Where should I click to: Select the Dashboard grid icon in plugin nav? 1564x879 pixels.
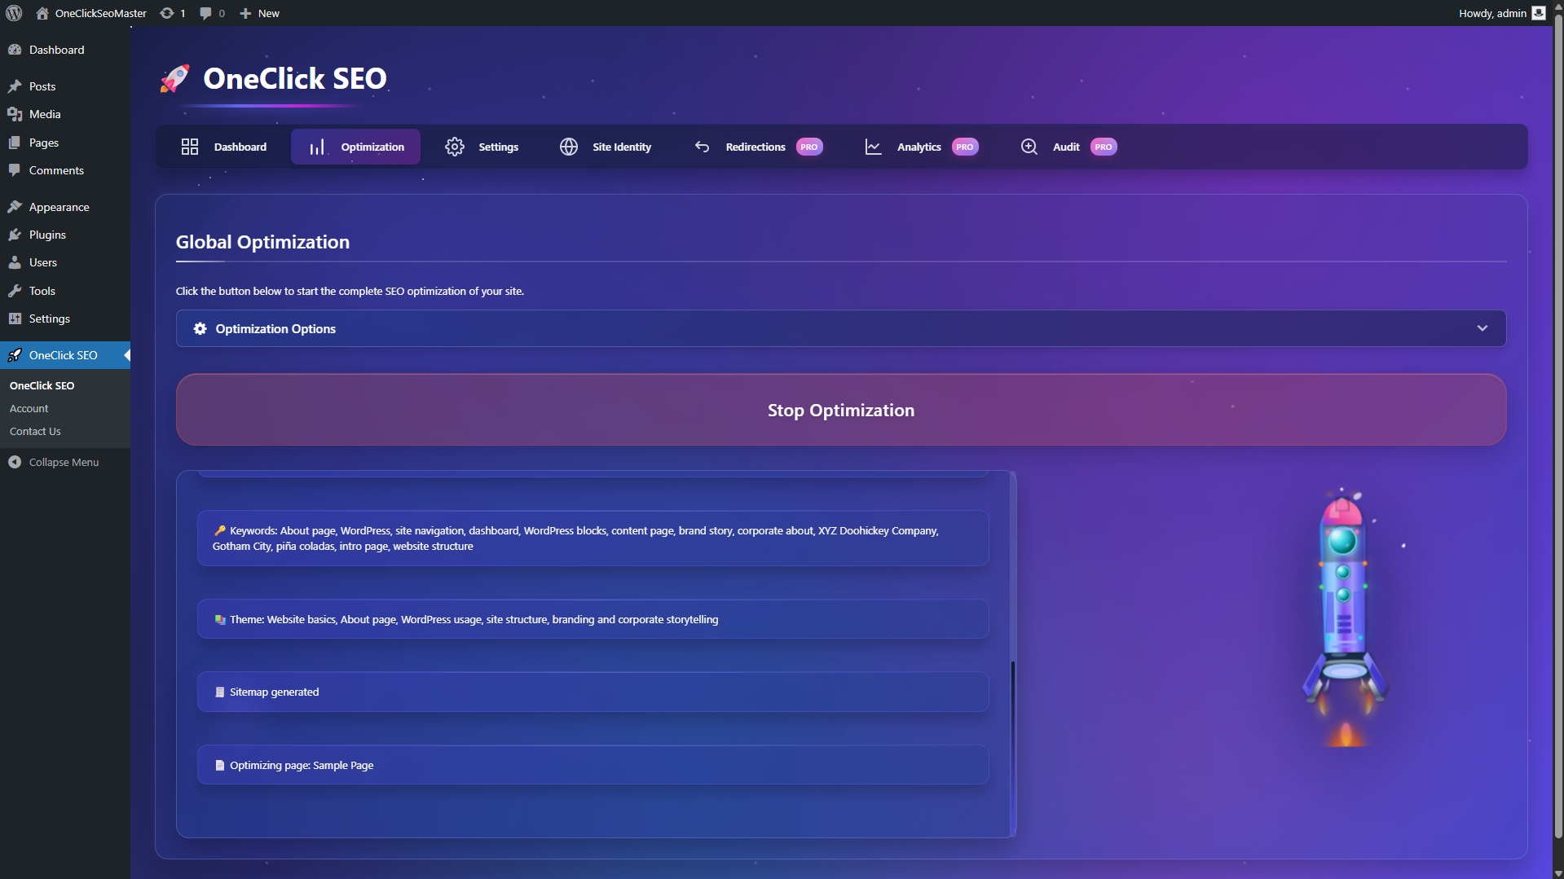click(190, 147)
